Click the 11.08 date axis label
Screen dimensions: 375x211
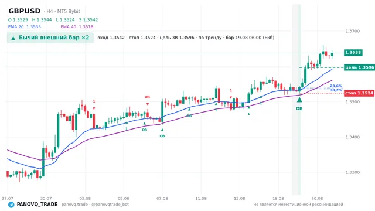click(x=201, y=198)
